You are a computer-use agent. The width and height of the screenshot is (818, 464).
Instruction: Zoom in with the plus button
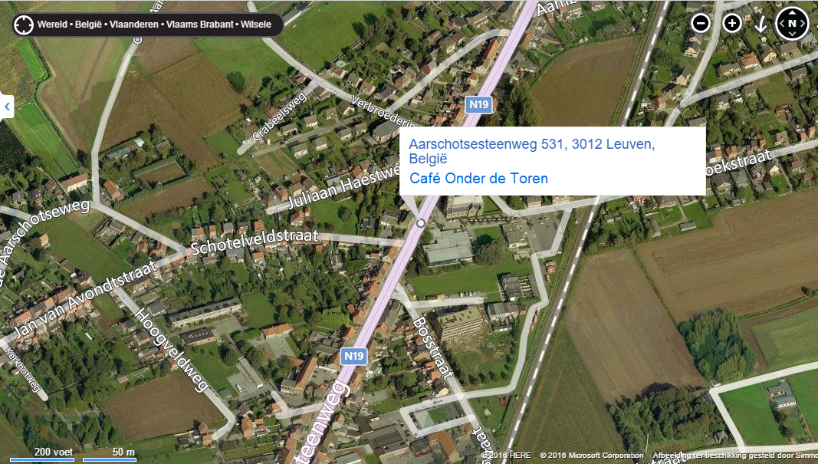tap(732, 23)
